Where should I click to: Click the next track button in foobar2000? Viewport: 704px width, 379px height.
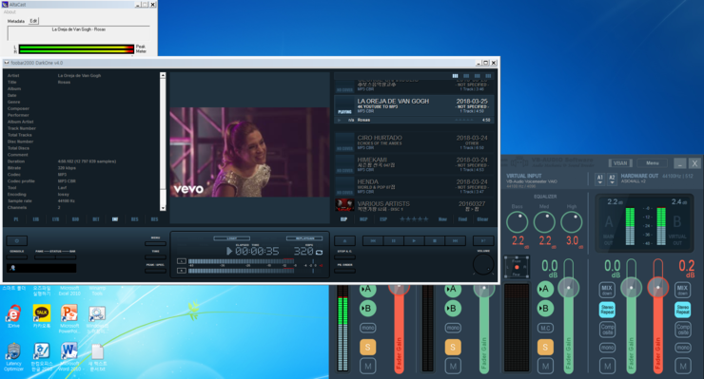[x=455, y=241]
